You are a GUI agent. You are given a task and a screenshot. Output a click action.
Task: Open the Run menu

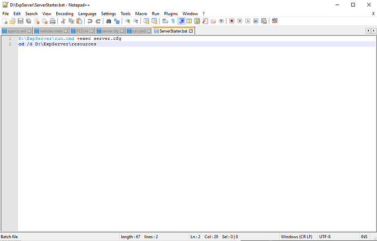[156, 14]
